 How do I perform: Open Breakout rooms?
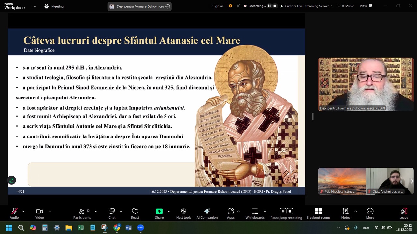click(318, 212)
